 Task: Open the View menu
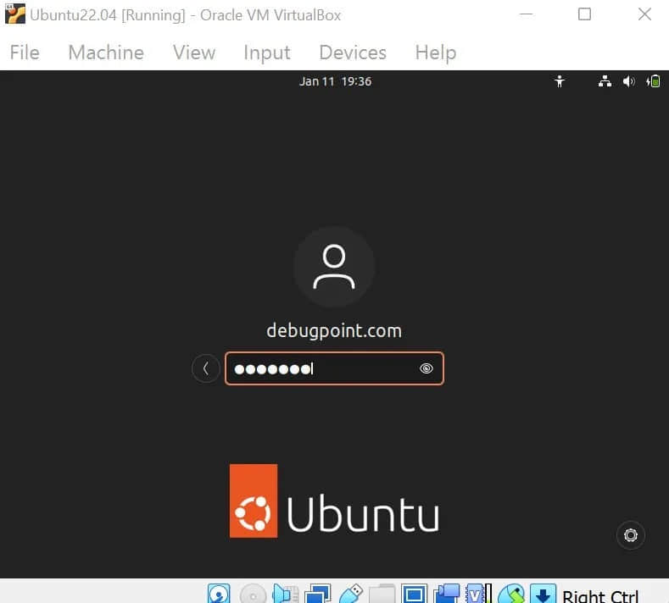point(194,53)
